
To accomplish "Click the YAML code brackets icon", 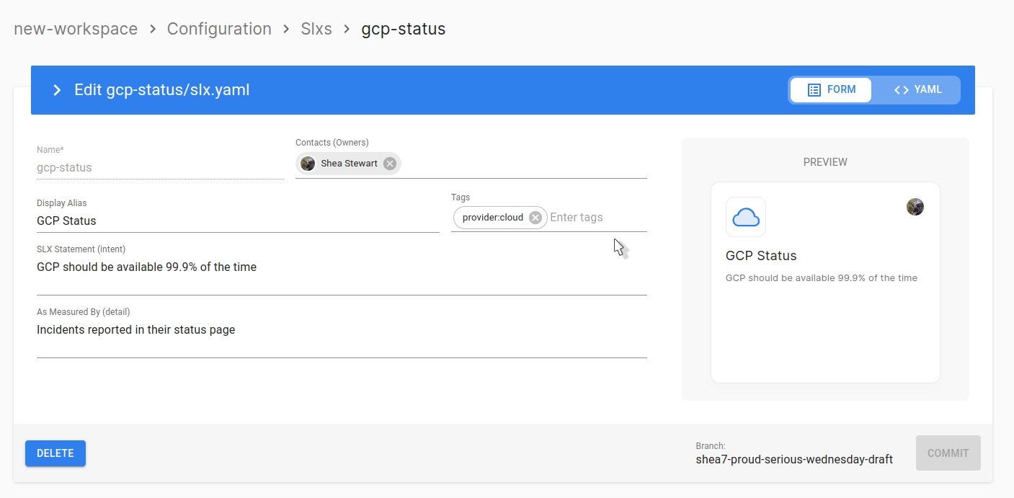I will click(901, 90).
